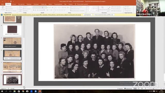This screenshot has width=165, height=93.
Task: Click the spell check icon in status bar
Action: pos(9,89)
